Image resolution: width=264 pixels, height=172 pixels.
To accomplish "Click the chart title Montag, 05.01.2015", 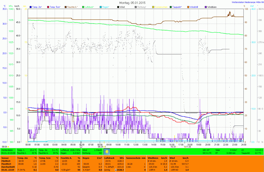I will click(132, 3).
